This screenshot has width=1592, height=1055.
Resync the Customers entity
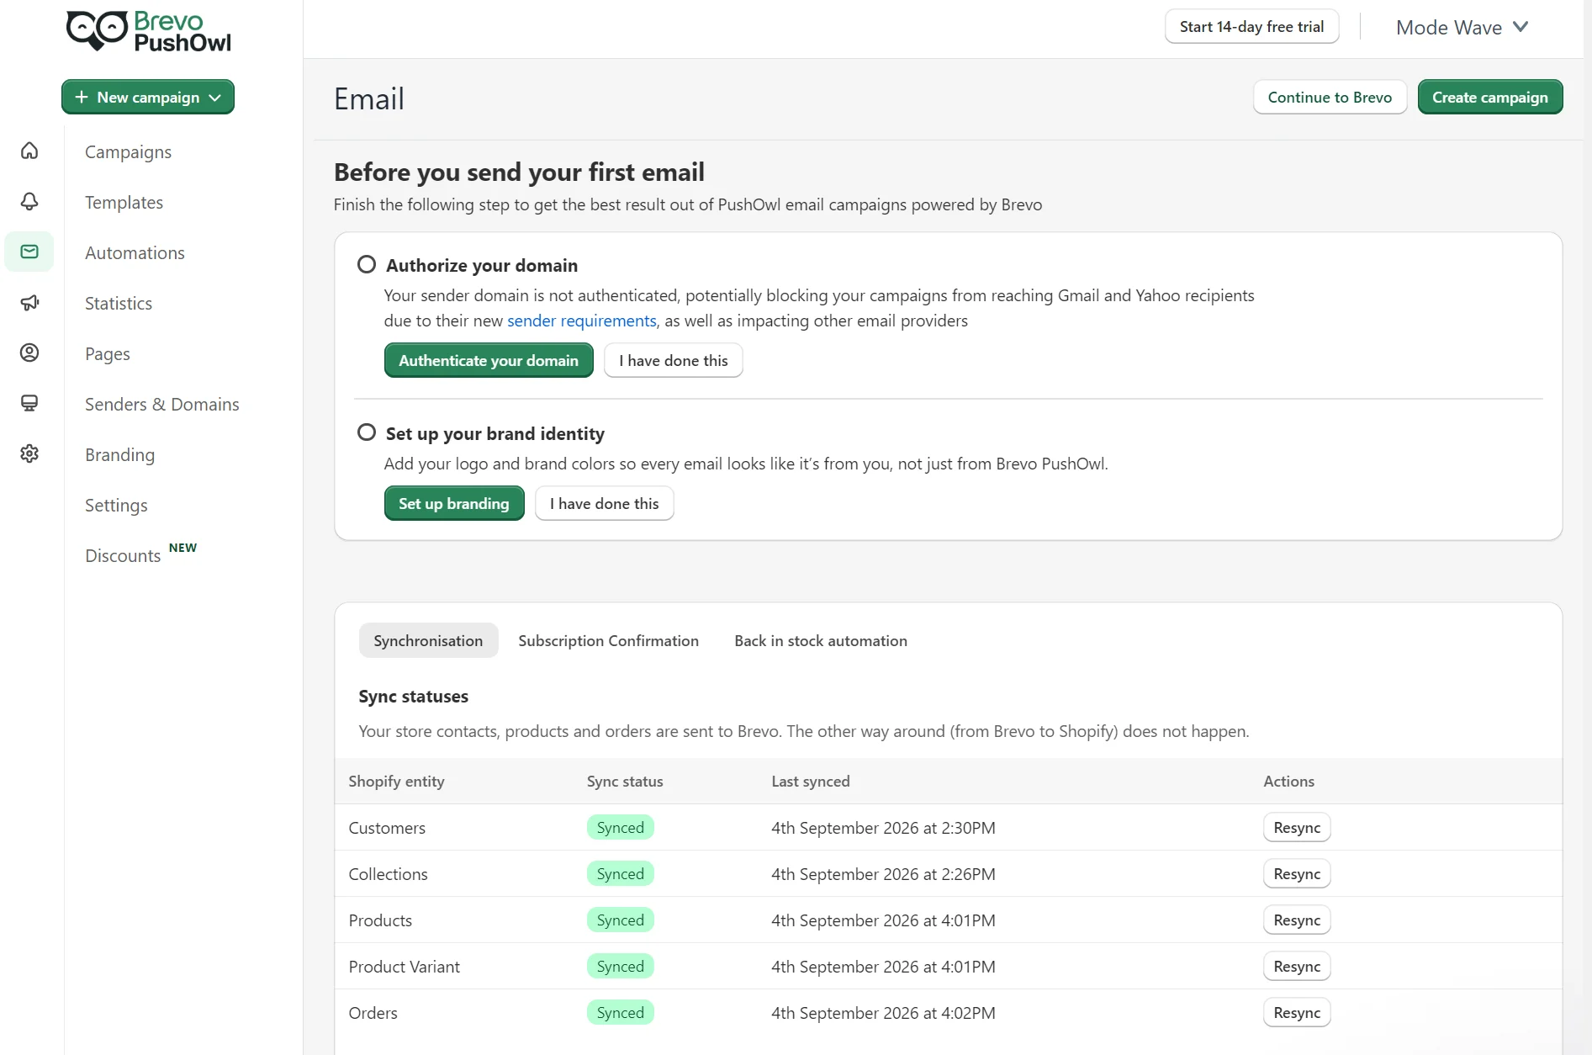[1297, 827]
